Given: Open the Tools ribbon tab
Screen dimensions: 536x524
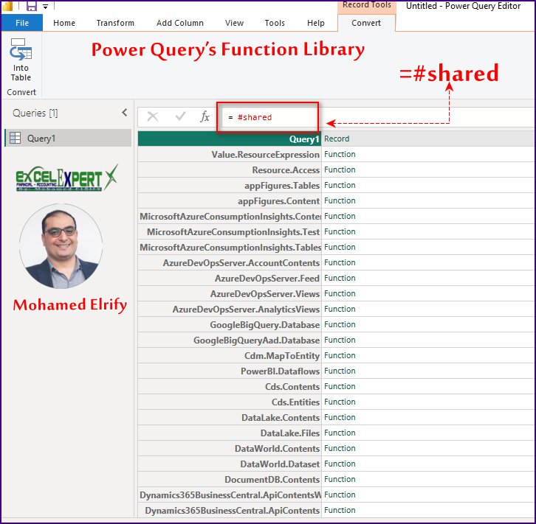Looking at the screenshot, I should point(275,23).
